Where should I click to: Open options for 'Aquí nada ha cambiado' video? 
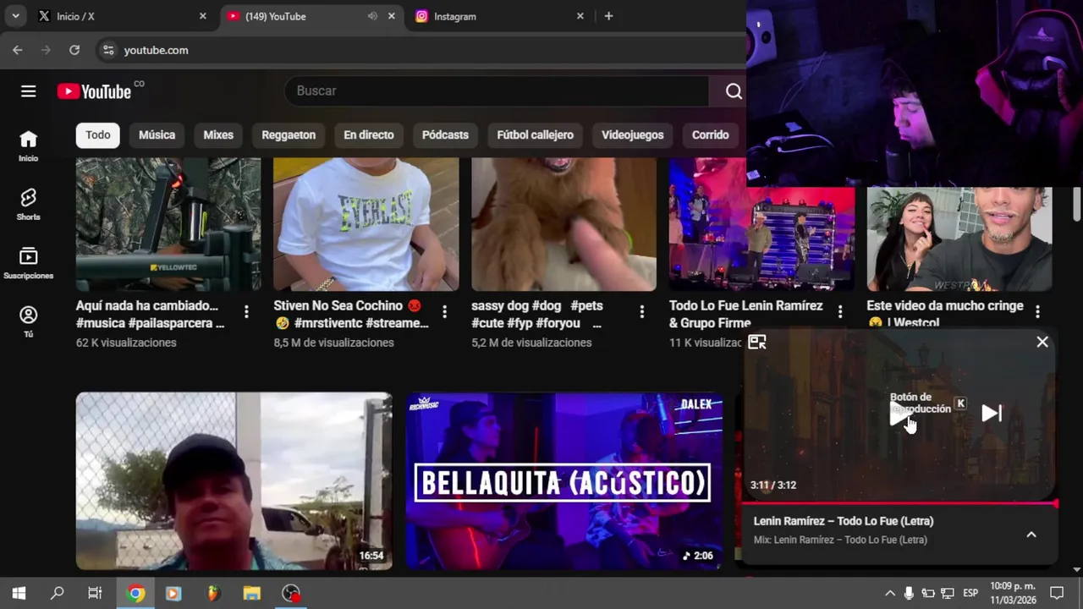[246, 312]
